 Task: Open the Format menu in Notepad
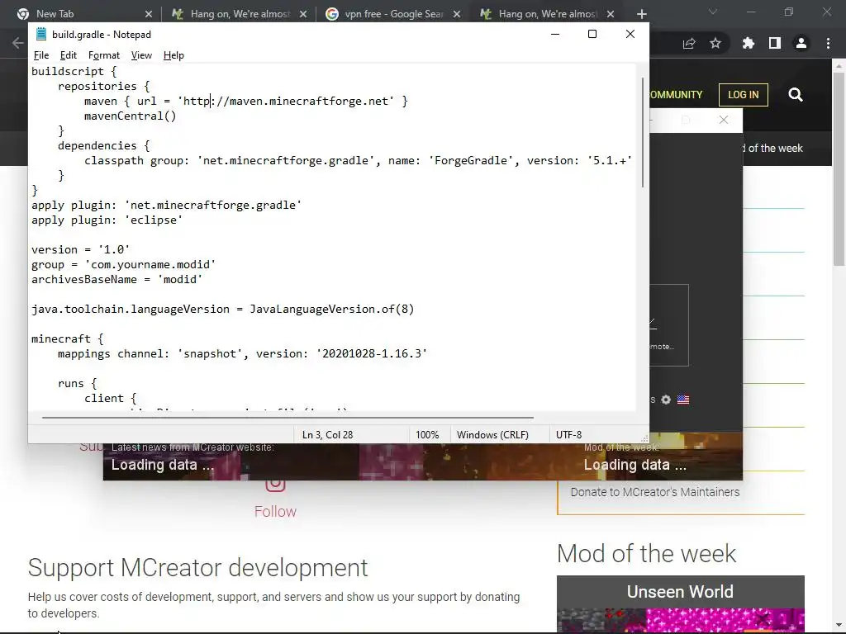click(103, 55)
